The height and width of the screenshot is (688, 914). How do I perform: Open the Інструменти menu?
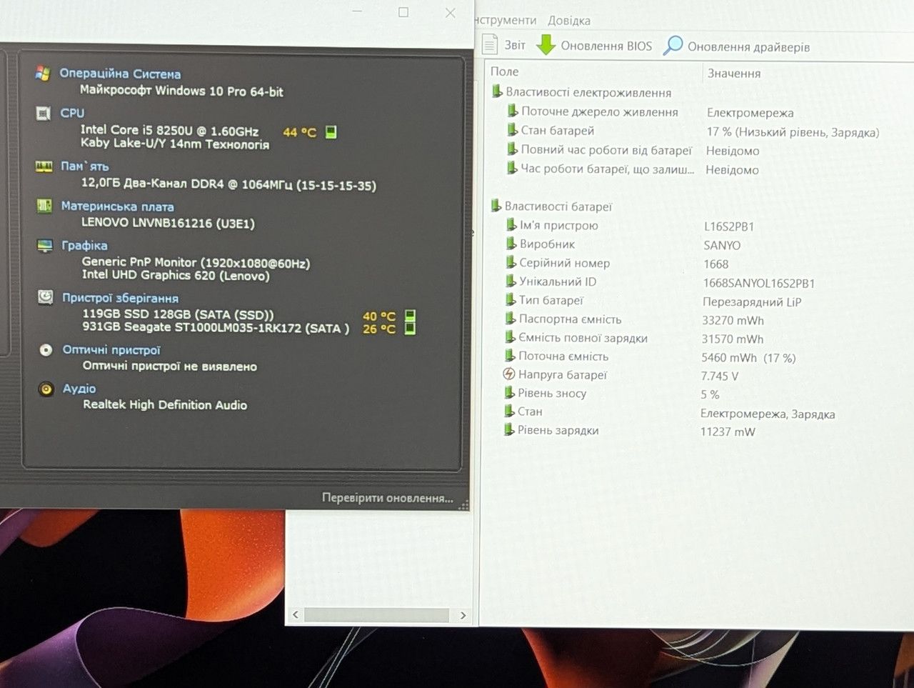tap(506, 20)
